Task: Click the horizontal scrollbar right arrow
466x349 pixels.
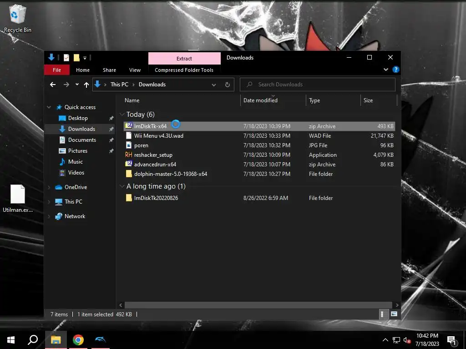Action: (397, 305)
